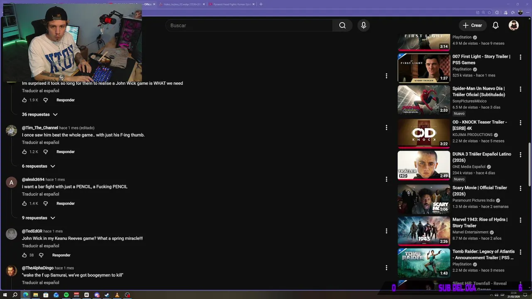Open the account avatar menu
The height and width of the screenshot is (299, 532).
[514, 25]
